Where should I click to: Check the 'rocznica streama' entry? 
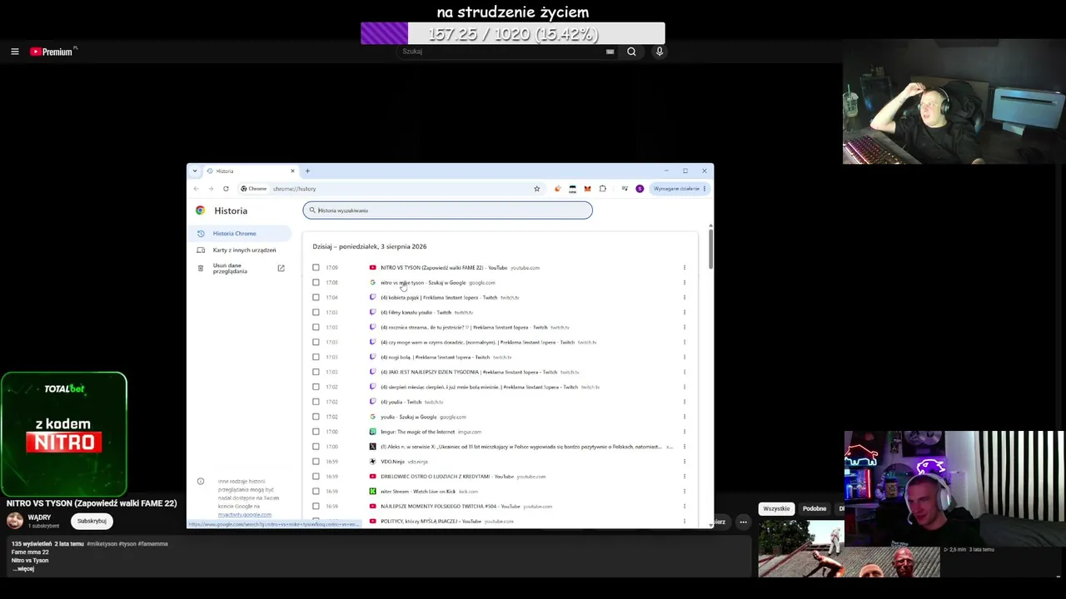316,328
